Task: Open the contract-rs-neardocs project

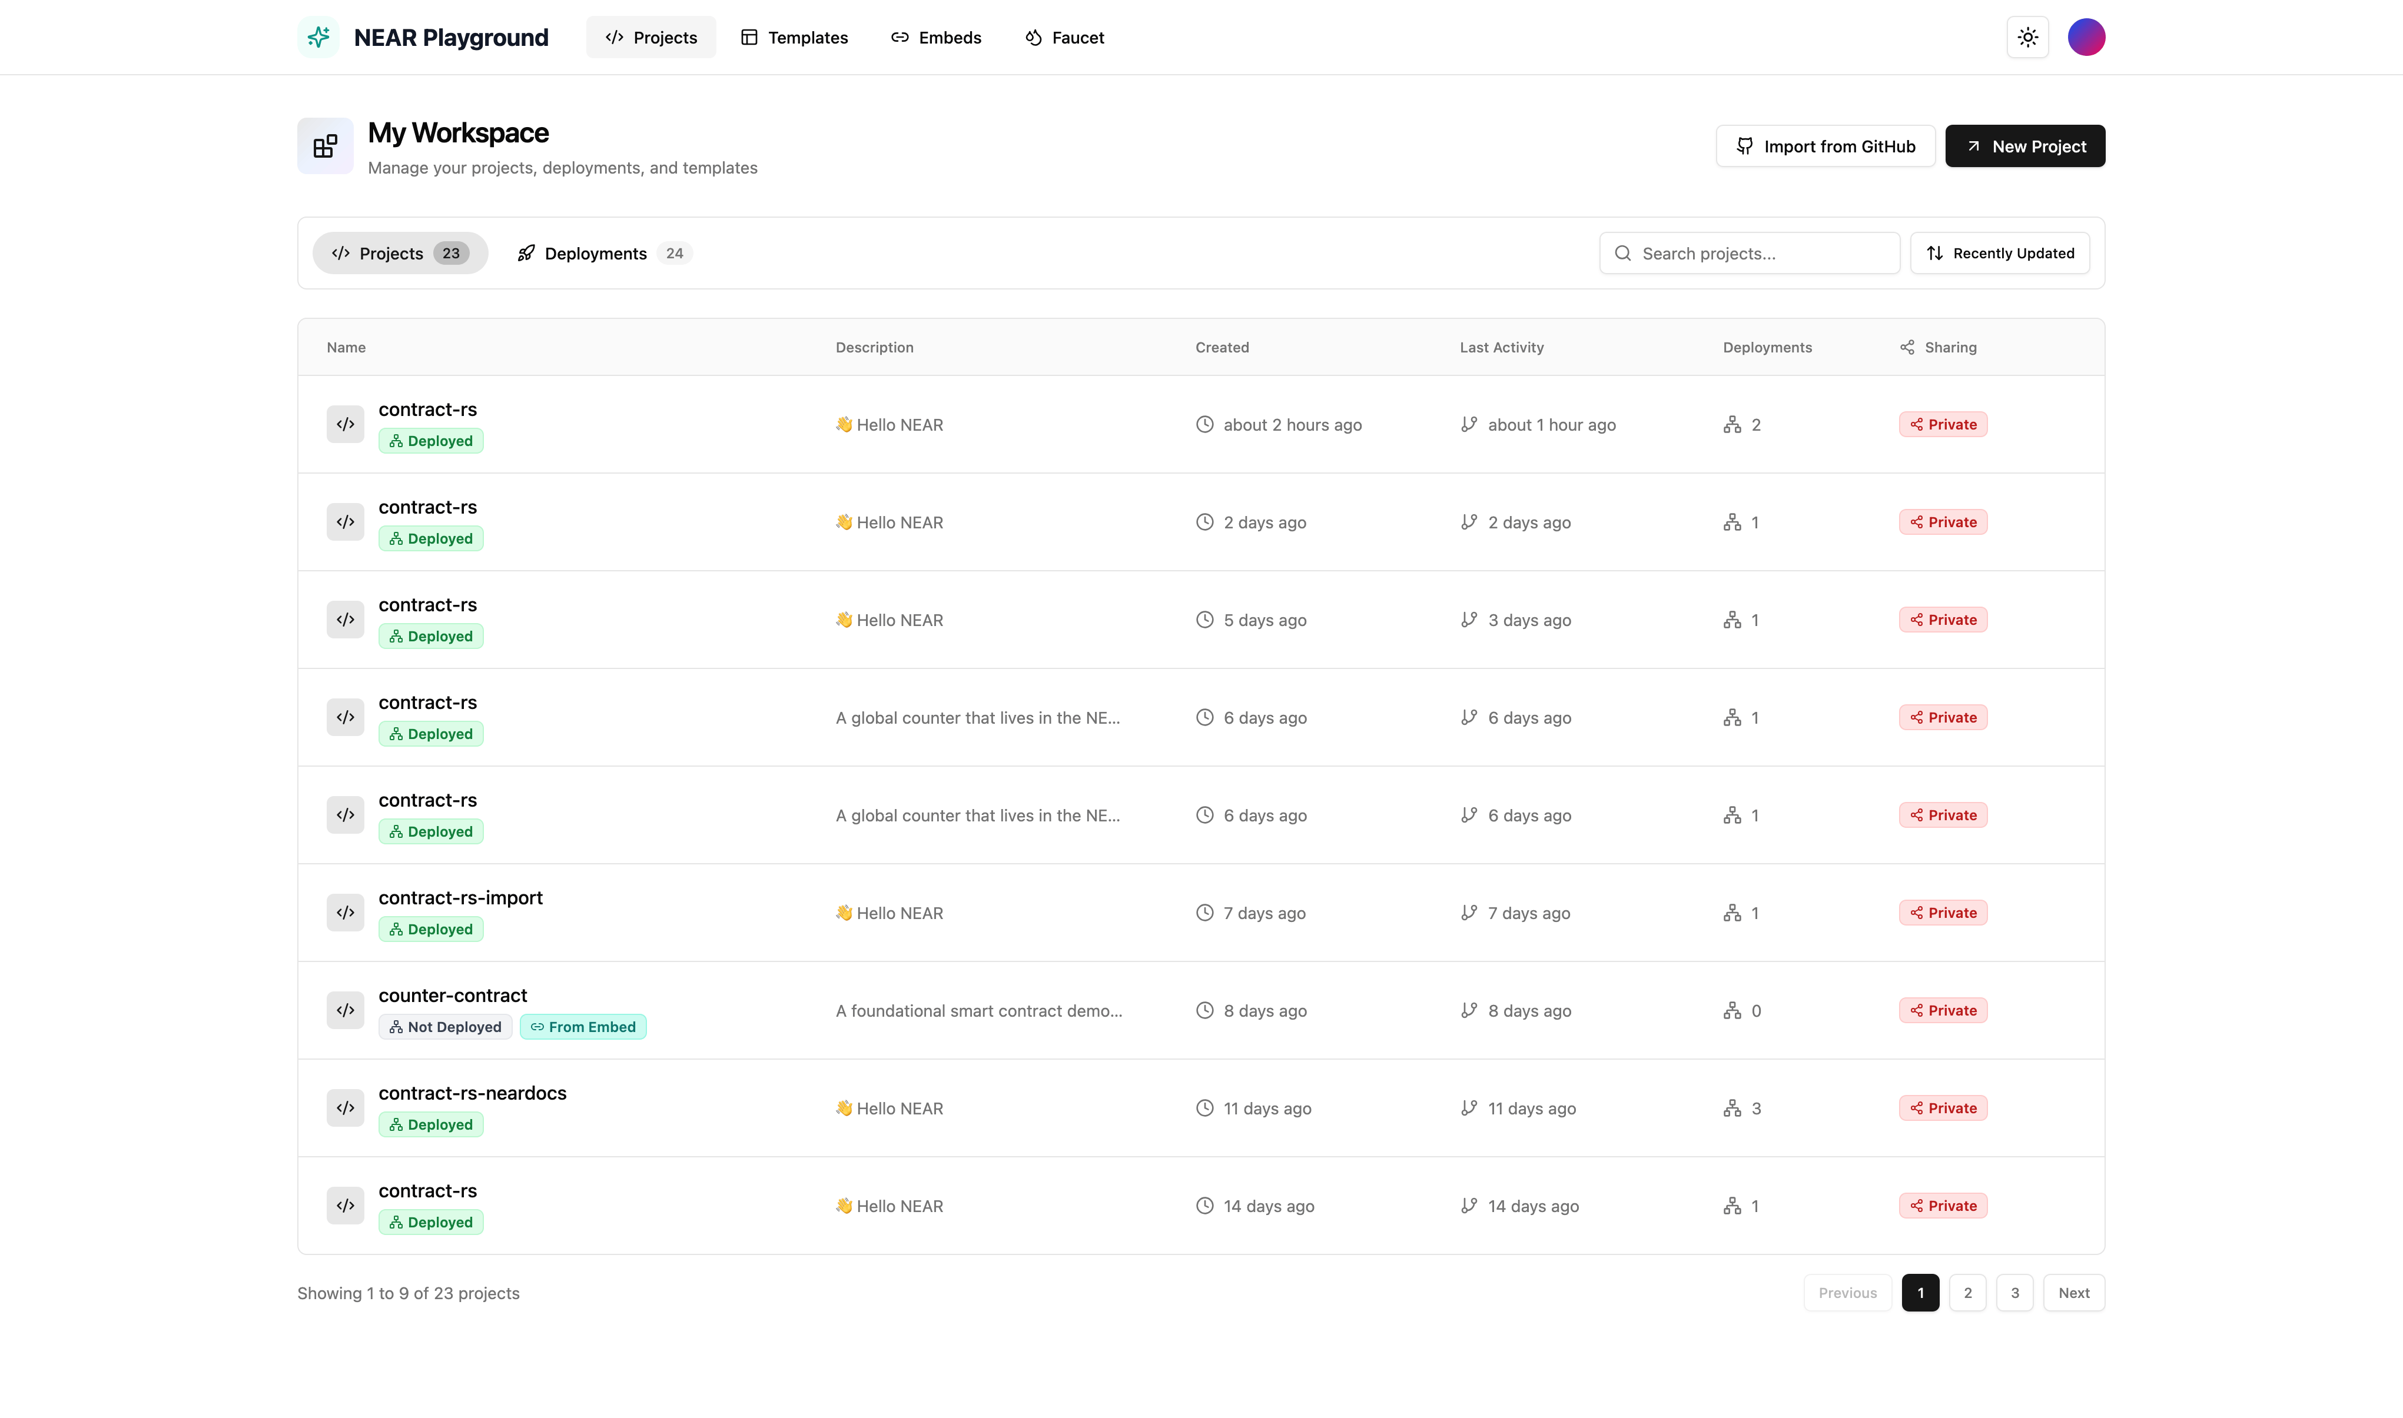Action: tap(472, 1092)
